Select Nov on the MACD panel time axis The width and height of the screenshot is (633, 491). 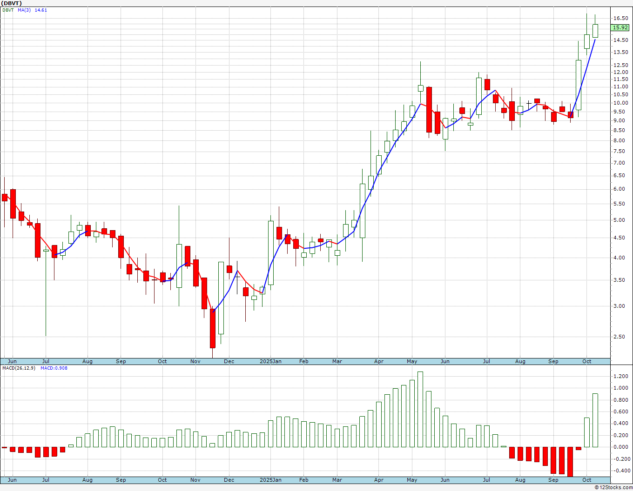pos(195,480)
